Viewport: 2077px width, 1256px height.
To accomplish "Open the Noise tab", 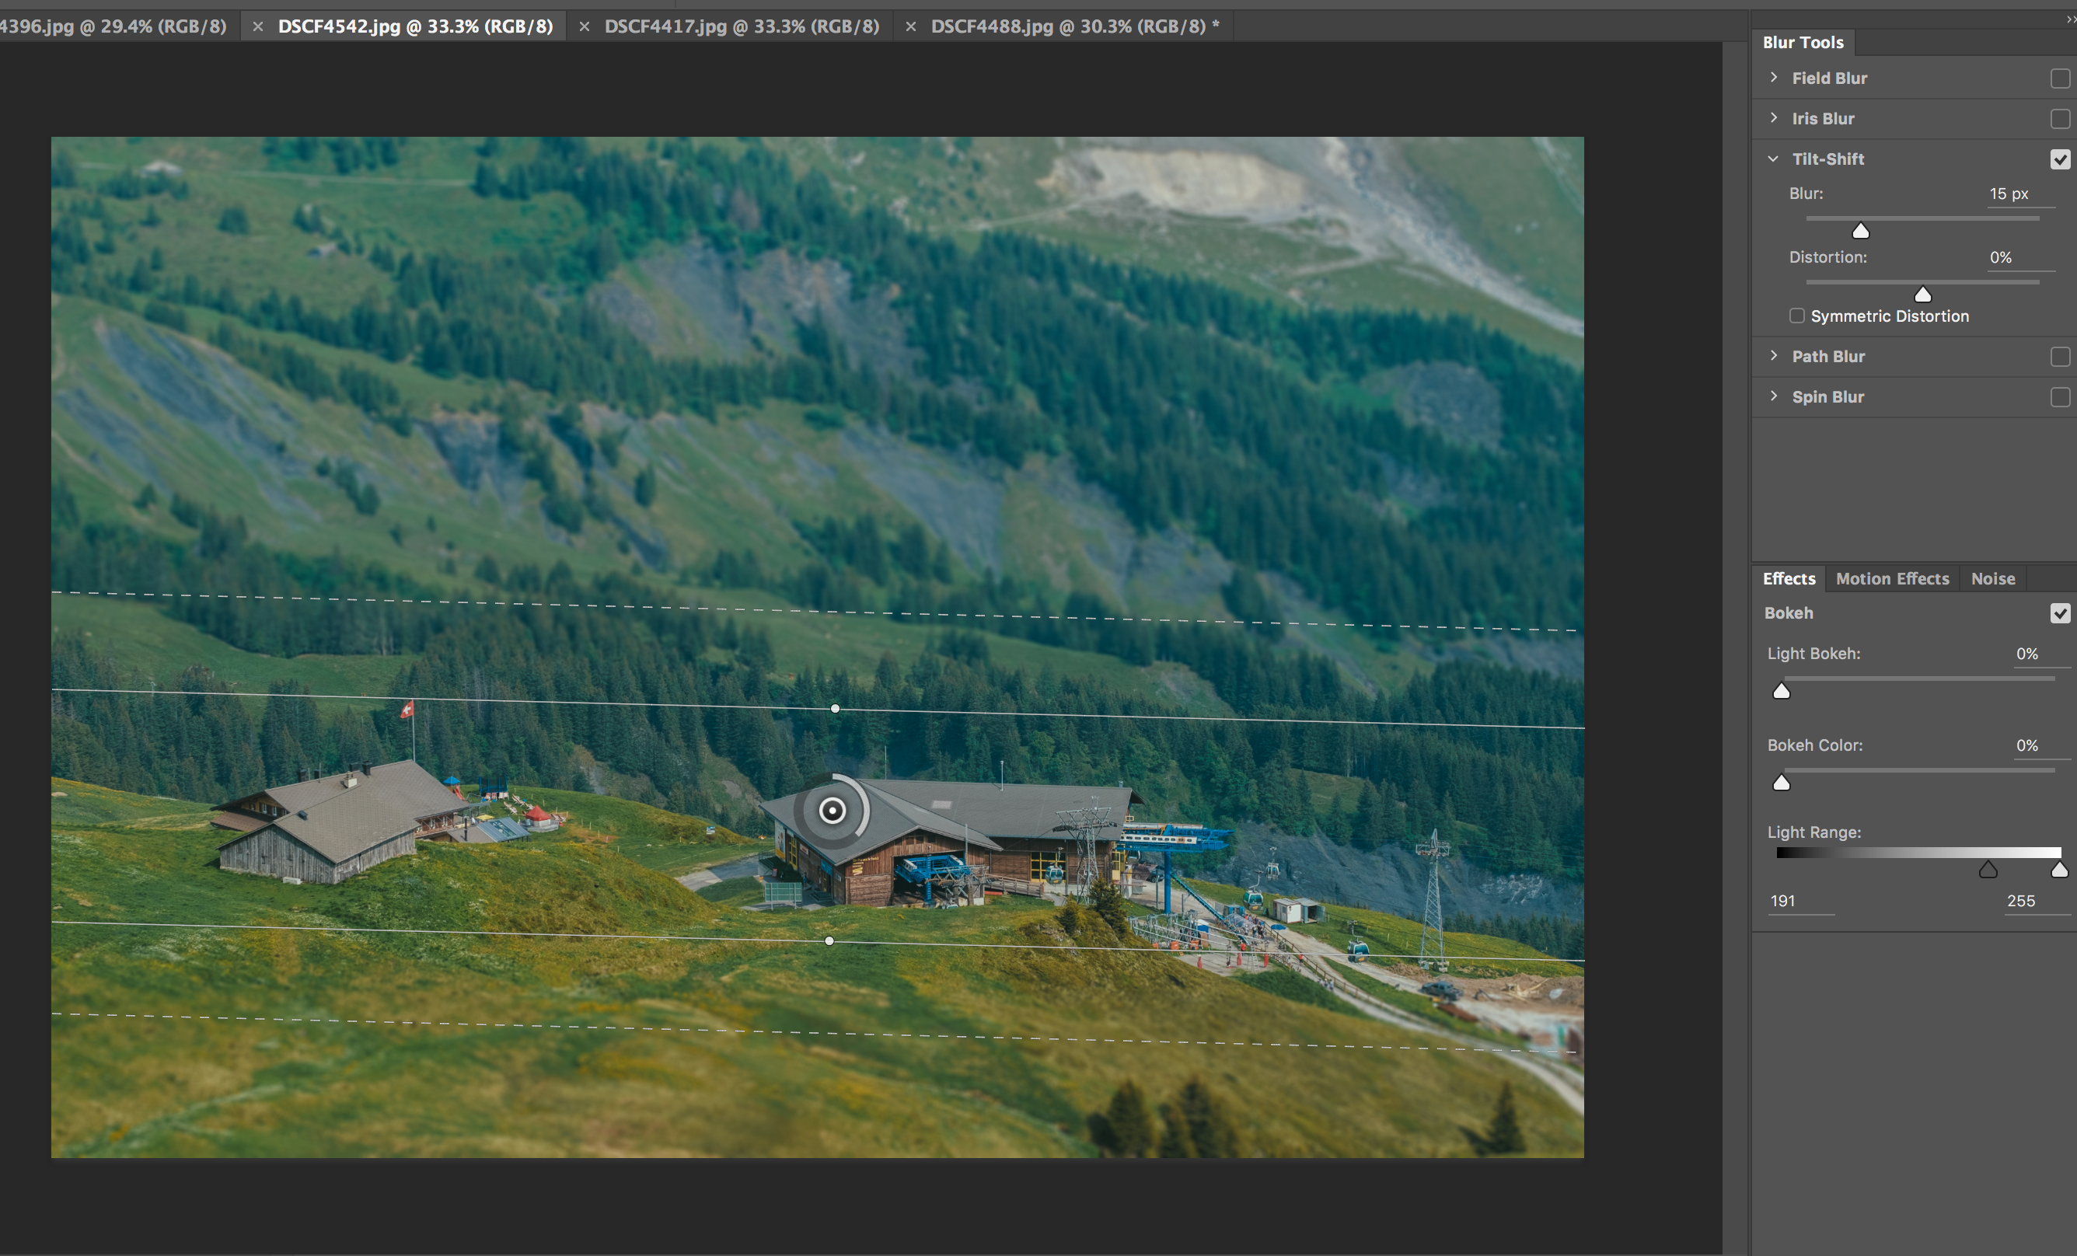I will pyautogui.click(x=1991, y=579).
